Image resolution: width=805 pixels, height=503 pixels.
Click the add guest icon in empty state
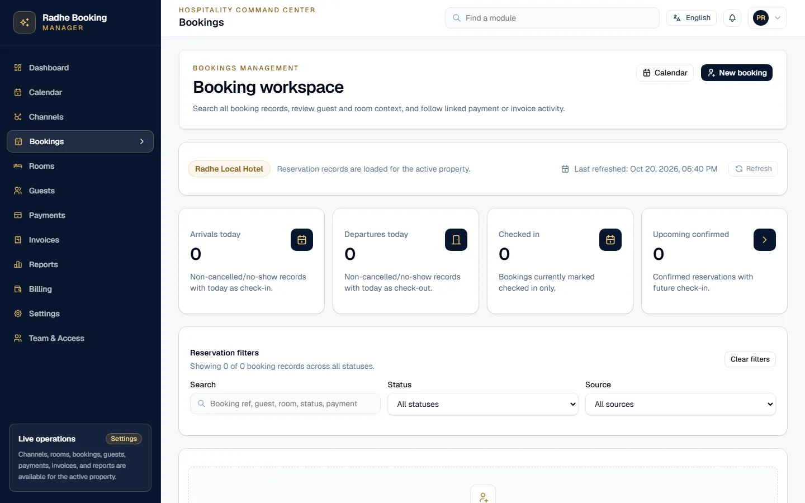coord(484,496)
